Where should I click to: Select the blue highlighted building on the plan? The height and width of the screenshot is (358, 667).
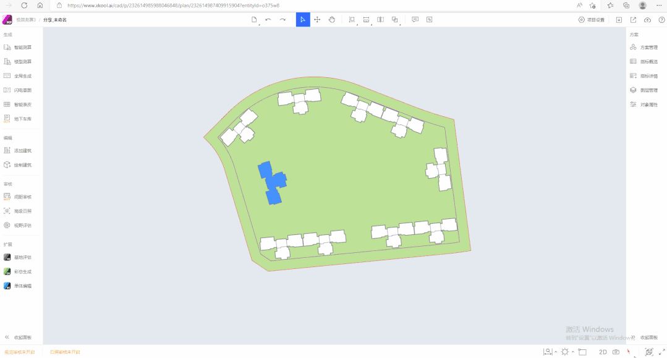point(273,181)
